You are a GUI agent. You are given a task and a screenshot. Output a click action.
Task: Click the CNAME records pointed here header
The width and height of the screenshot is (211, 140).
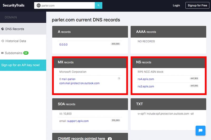(x=90, y=137)
